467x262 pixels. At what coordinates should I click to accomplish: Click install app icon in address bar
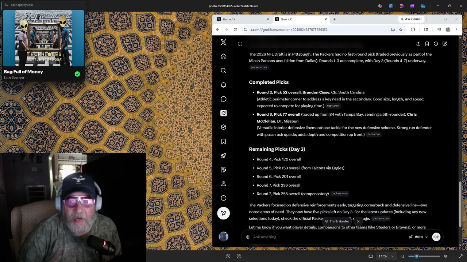(x=393, y=29)
